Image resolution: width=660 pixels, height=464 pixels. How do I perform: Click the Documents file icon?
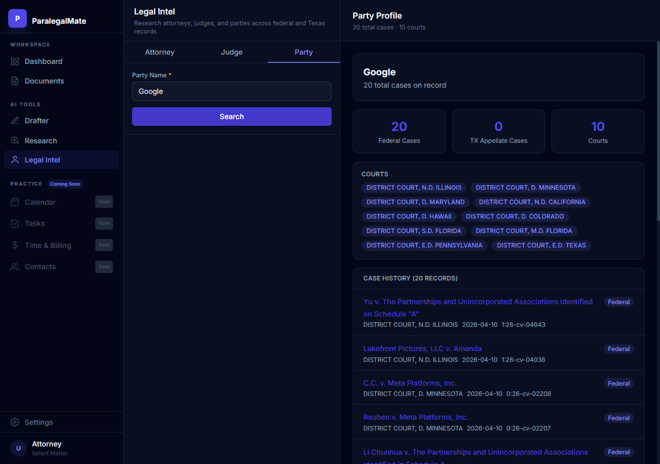pyautogui.click(x=15, y=81)
